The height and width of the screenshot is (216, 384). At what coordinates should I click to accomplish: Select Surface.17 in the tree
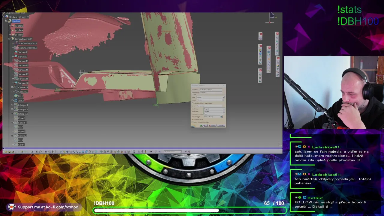click(x=23, y=74)
